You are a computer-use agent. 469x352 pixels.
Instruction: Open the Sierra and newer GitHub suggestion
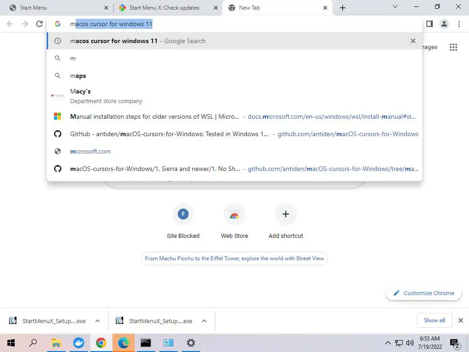pos(234,169)
